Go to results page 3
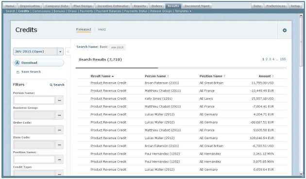 270,59
